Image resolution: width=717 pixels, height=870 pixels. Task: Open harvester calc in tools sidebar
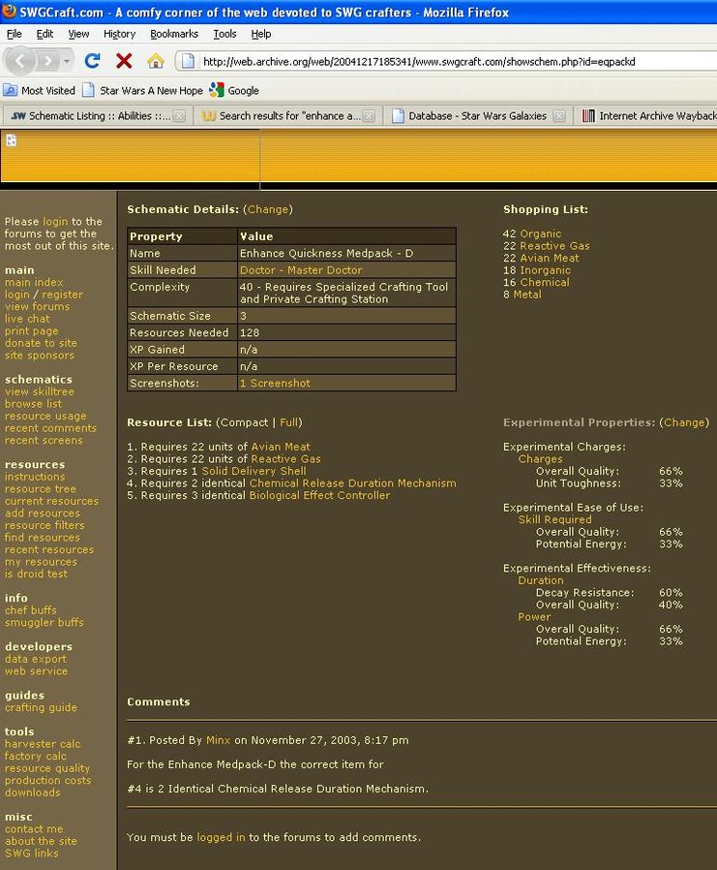(x=43, y=744)
